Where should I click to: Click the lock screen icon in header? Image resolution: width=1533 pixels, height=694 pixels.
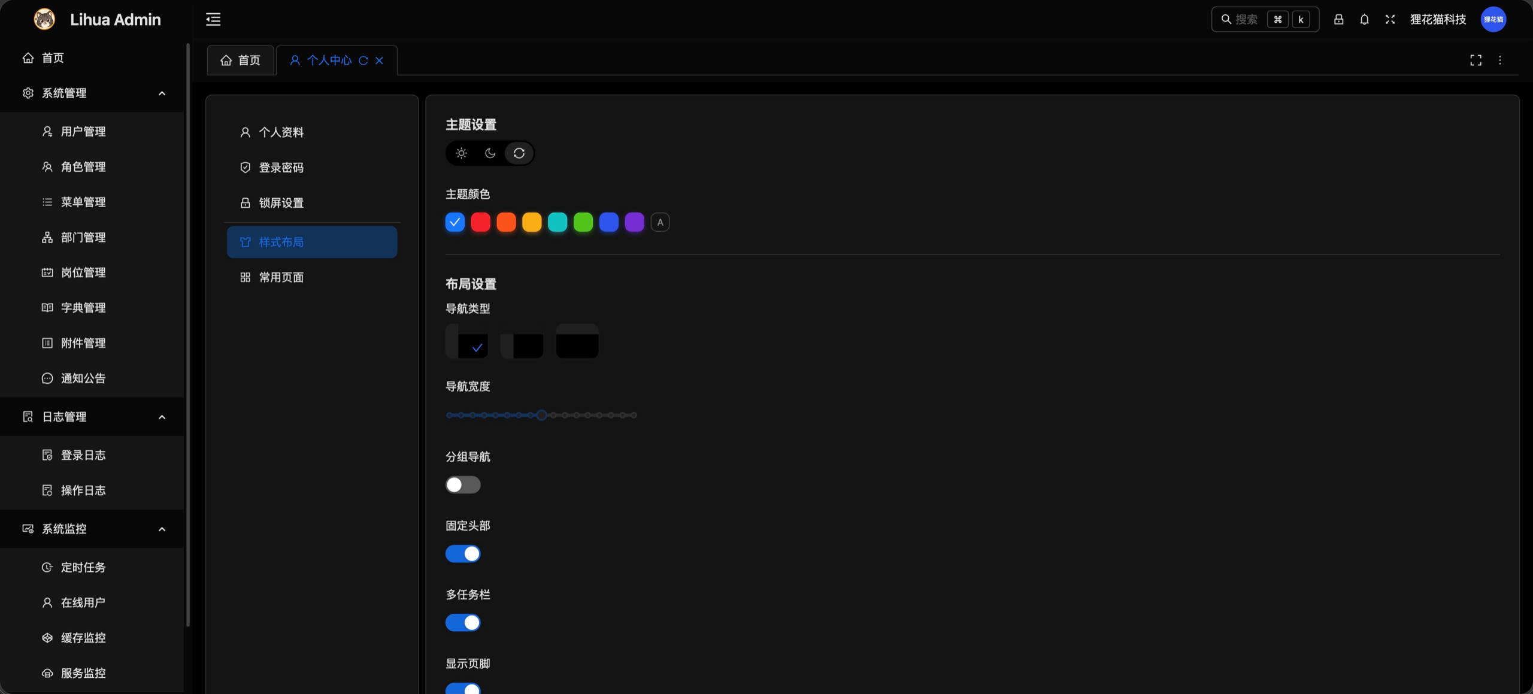1338,19
